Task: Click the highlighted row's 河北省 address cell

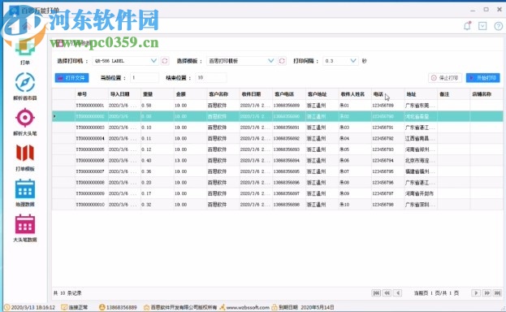Action: pos(421,116)
